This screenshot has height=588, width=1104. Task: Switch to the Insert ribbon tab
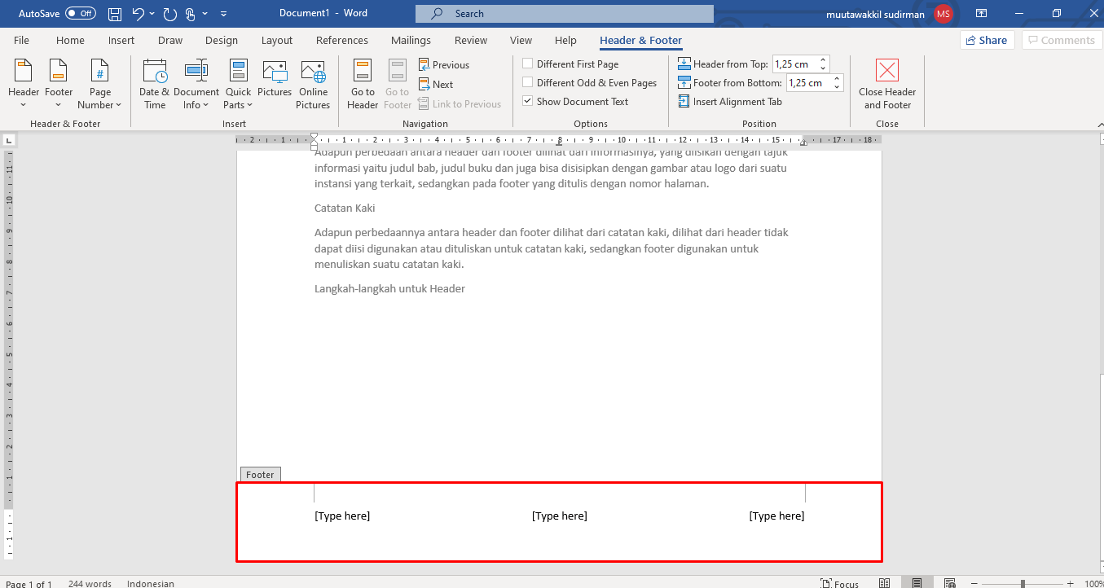[x=121, y=40]
